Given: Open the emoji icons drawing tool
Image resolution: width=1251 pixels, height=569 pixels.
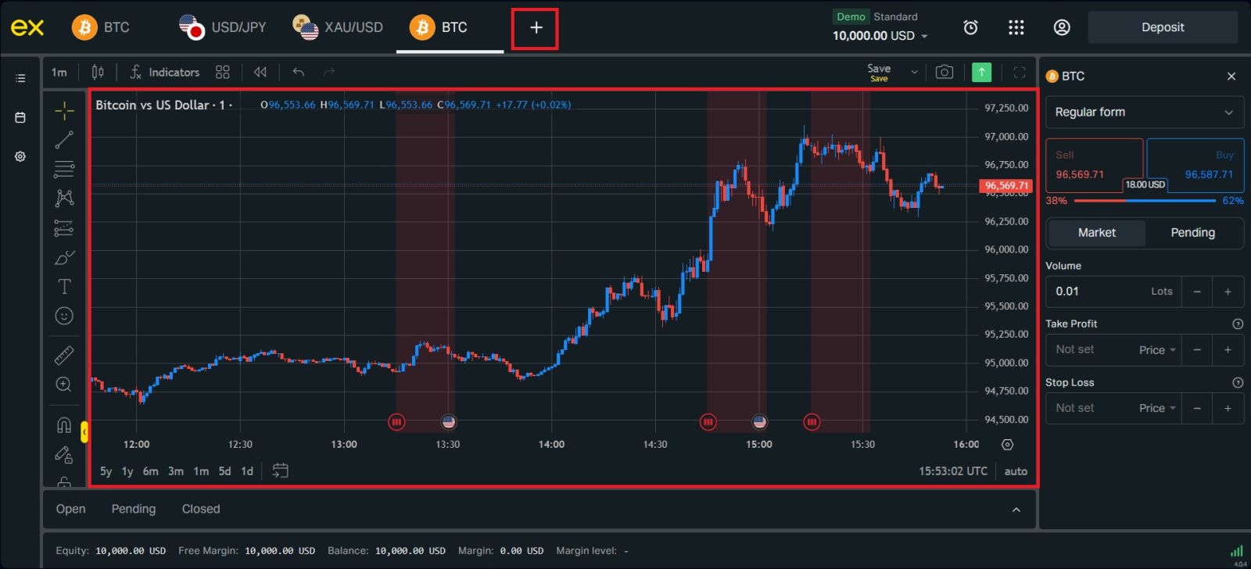Looking at the screenshot, I should [x=64, y=316].
